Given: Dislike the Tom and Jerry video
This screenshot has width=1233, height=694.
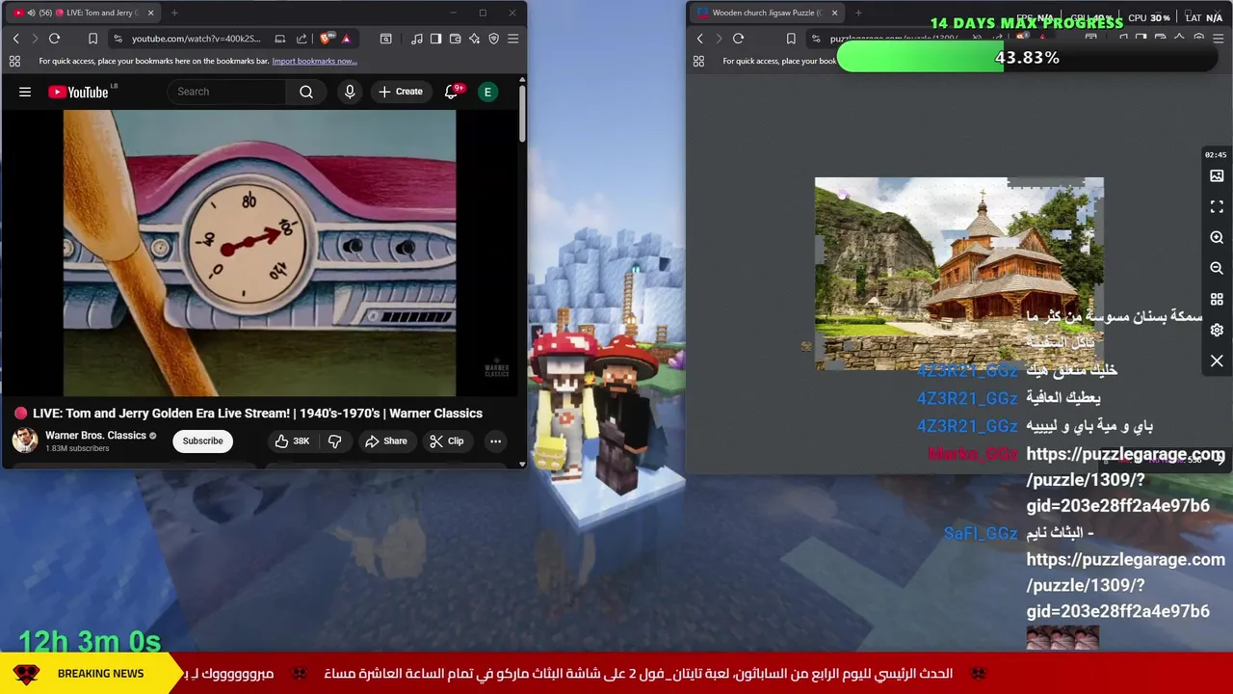Looking at the screenshot, I should click(x=334, y=440).
